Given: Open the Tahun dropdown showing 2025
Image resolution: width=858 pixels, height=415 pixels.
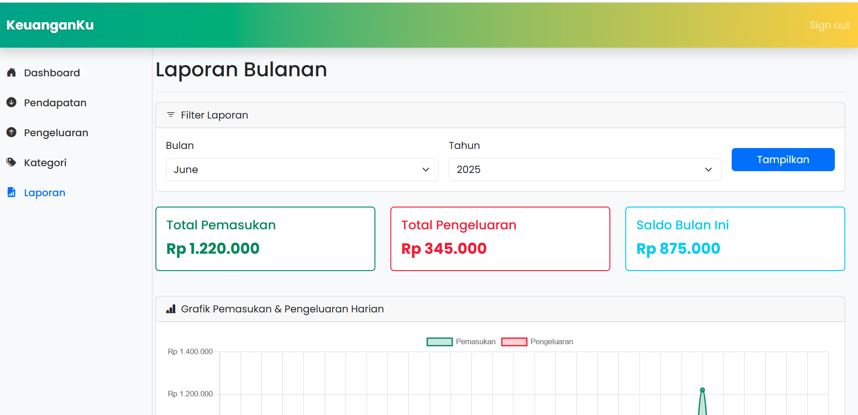Looking at the screenshot, I should tap(585, 169).
